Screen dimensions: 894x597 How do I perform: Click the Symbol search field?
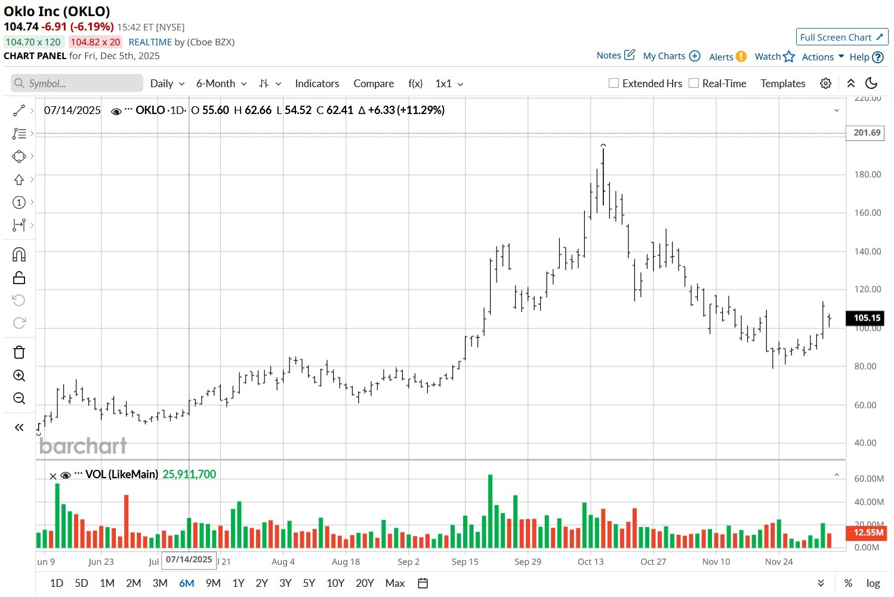pos(77,84)
